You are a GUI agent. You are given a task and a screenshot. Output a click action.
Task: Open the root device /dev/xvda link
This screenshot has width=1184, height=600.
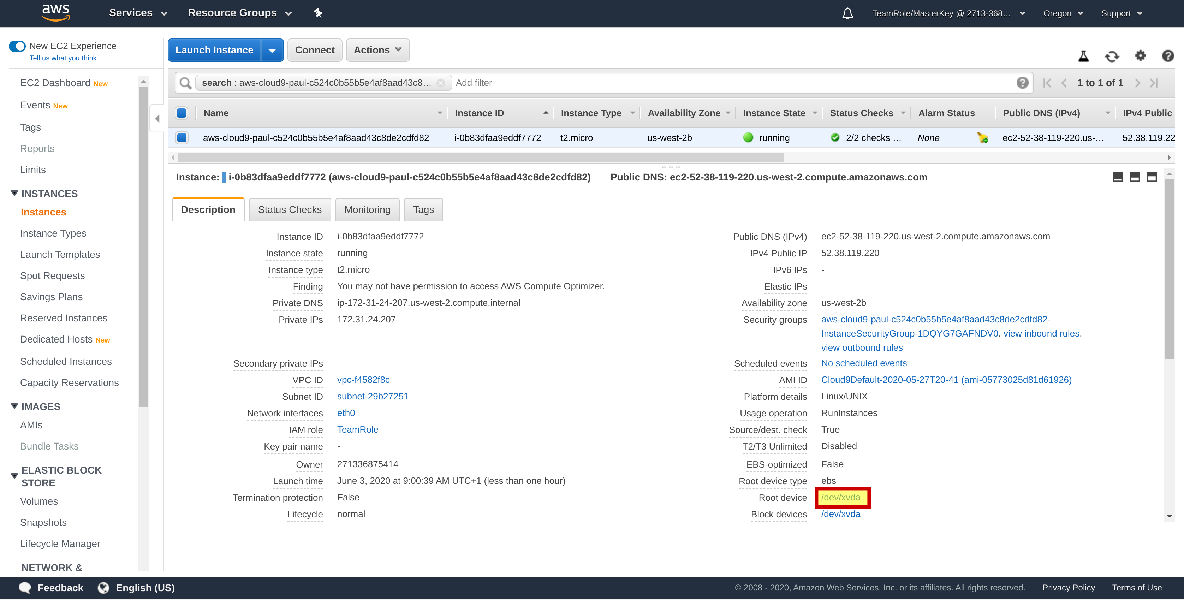pyautogui.click(x=841, y=498)
